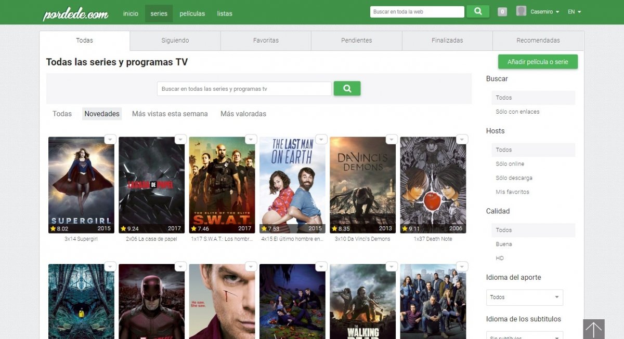
Task: Switch to the Favoritas tab
Action: click(266, 40)
